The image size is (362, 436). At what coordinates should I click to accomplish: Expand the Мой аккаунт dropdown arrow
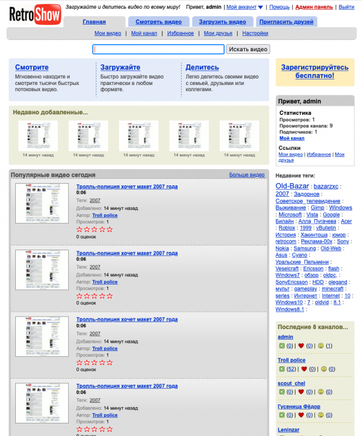coord(260,8)
